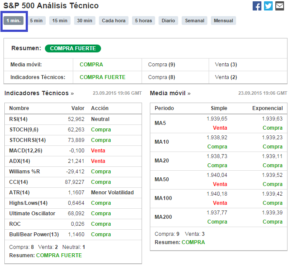Click the ROC indicator name

point(15,224)
